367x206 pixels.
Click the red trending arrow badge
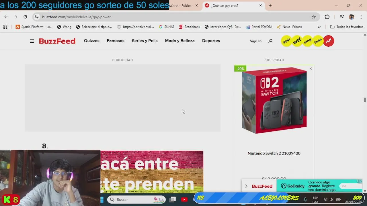click(x=329, y=41)
